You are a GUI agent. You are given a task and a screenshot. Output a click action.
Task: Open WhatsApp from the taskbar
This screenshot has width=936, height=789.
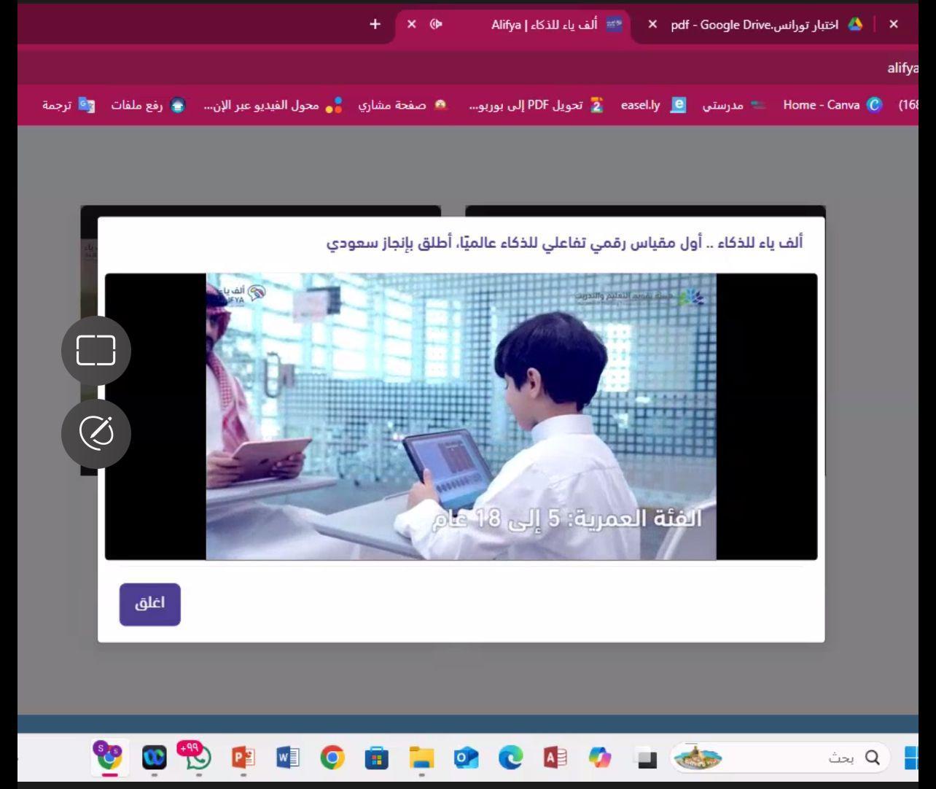coord(198,758)
